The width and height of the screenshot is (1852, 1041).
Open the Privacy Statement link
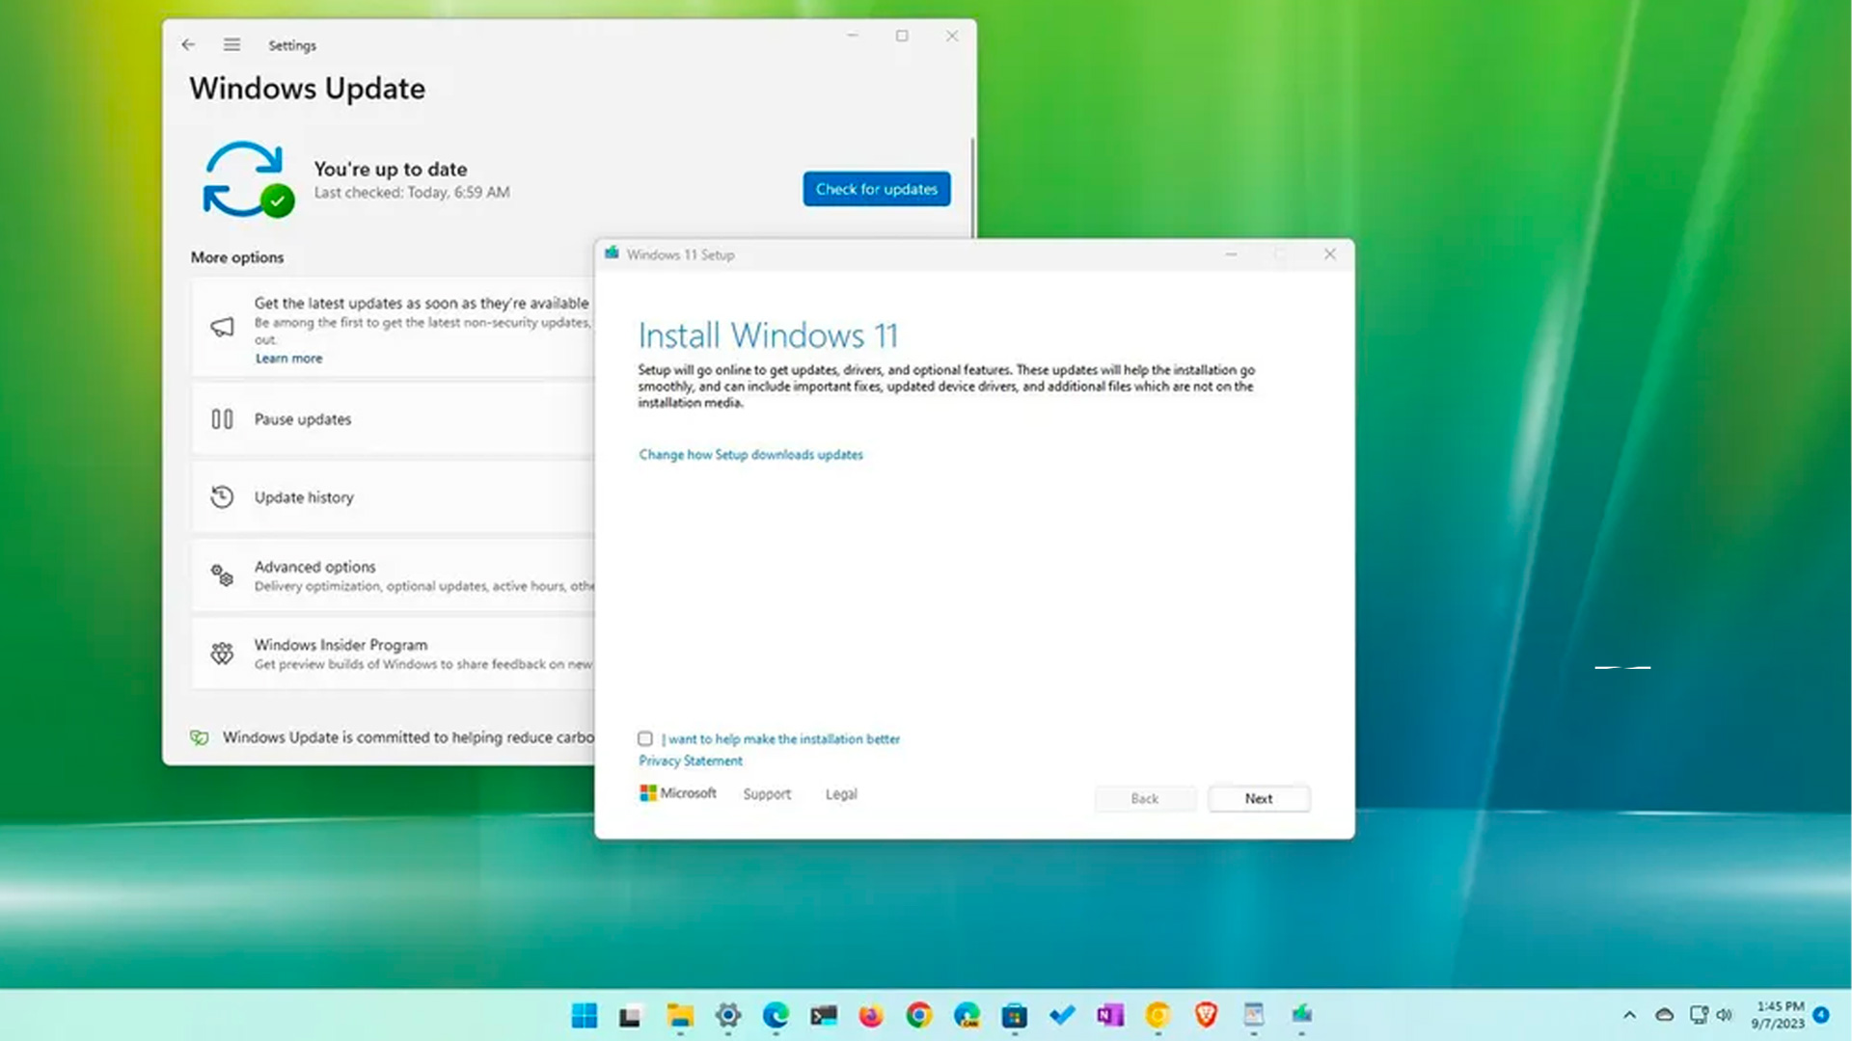pos(691,761)
